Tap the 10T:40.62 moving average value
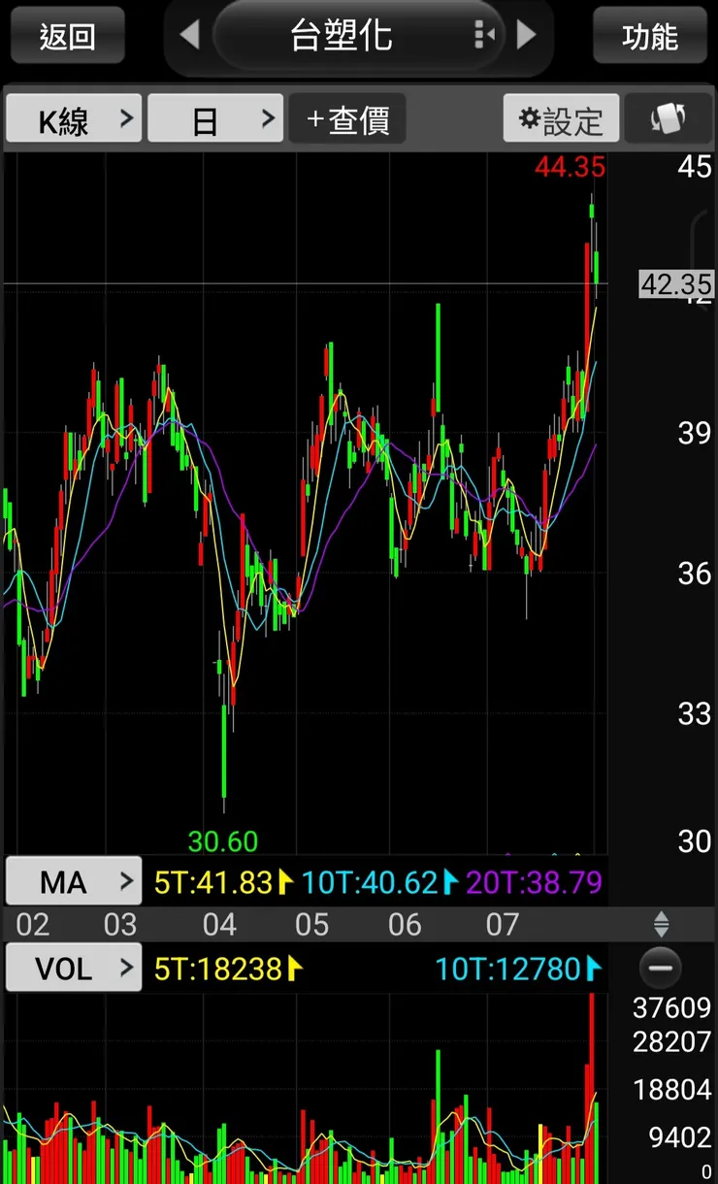Screen dimensions: 718x1184 pos(370,882)
